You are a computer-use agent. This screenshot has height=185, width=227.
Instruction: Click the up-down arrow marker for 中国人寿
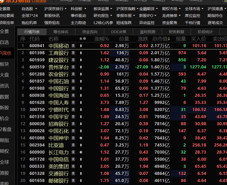tap(81, 103)
